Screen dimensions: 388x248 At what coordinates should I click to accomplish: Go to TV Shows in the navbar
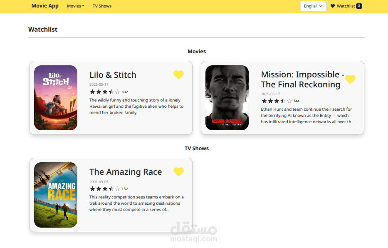pyautogui.click(x=102, y=6)
